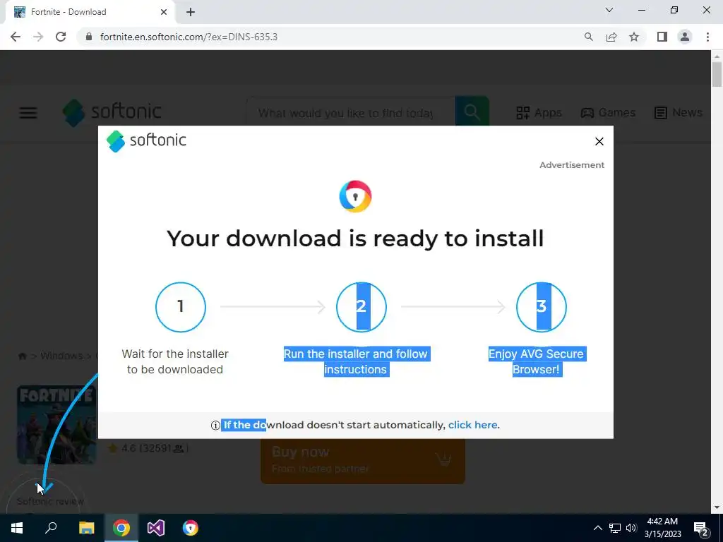Open the Windows Start menu
This screenshot has width=723, height=542.
[x=17, y=528]
